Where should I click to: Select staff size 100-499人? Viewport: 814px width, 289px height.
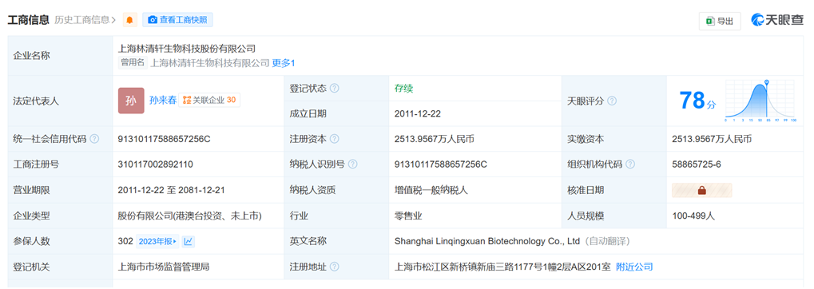tap(693, 216)
